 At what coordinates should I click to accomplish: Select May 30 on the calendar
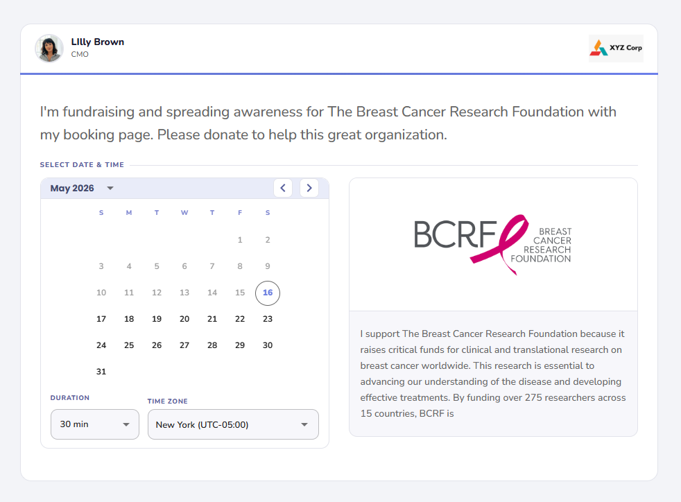coord(268,345)
